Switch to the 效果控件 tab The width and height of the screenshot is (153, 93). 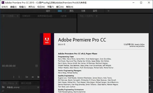pyautogui.click(x=26, y=16)
